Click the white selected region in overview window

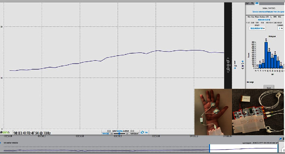[x=244, y=148]
